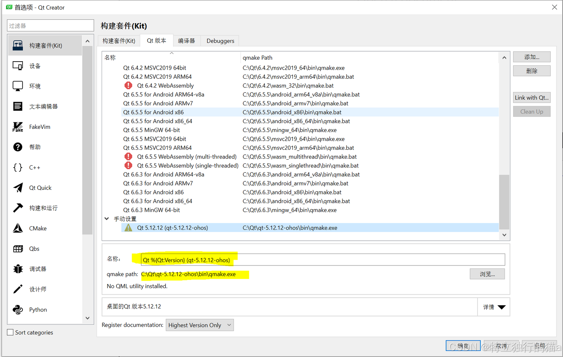
Task: Collapse the 手动设置 (Manual) tree group
Action: (x=107, y=219)
